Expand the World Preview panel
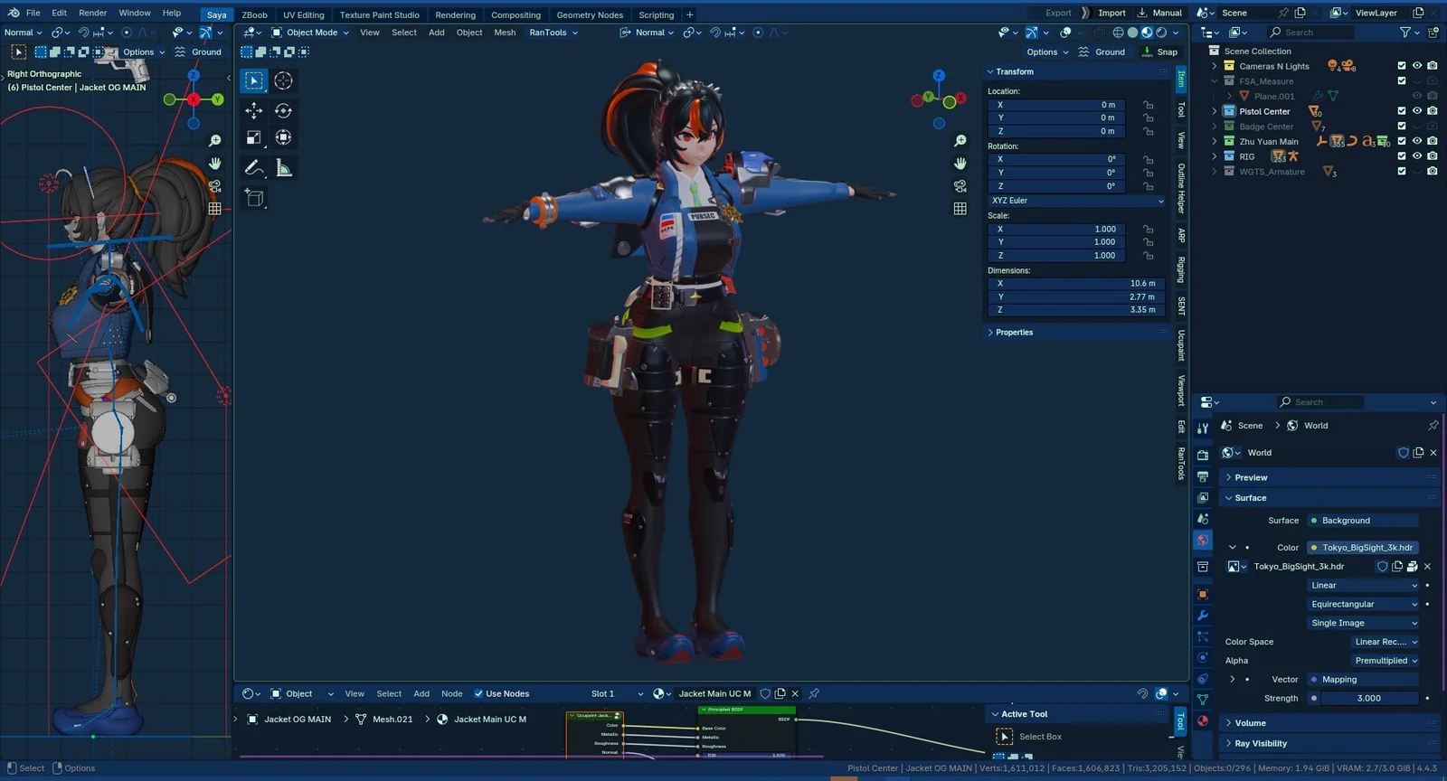The image size is (1447, 781). point(1228,477)
